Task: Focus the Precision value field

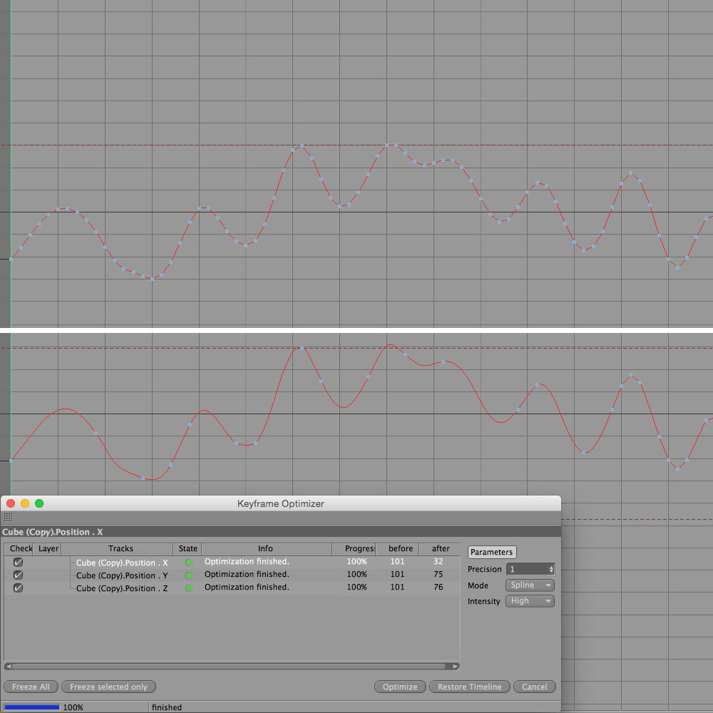Action: pyautogui.click(x=527, y=569)
